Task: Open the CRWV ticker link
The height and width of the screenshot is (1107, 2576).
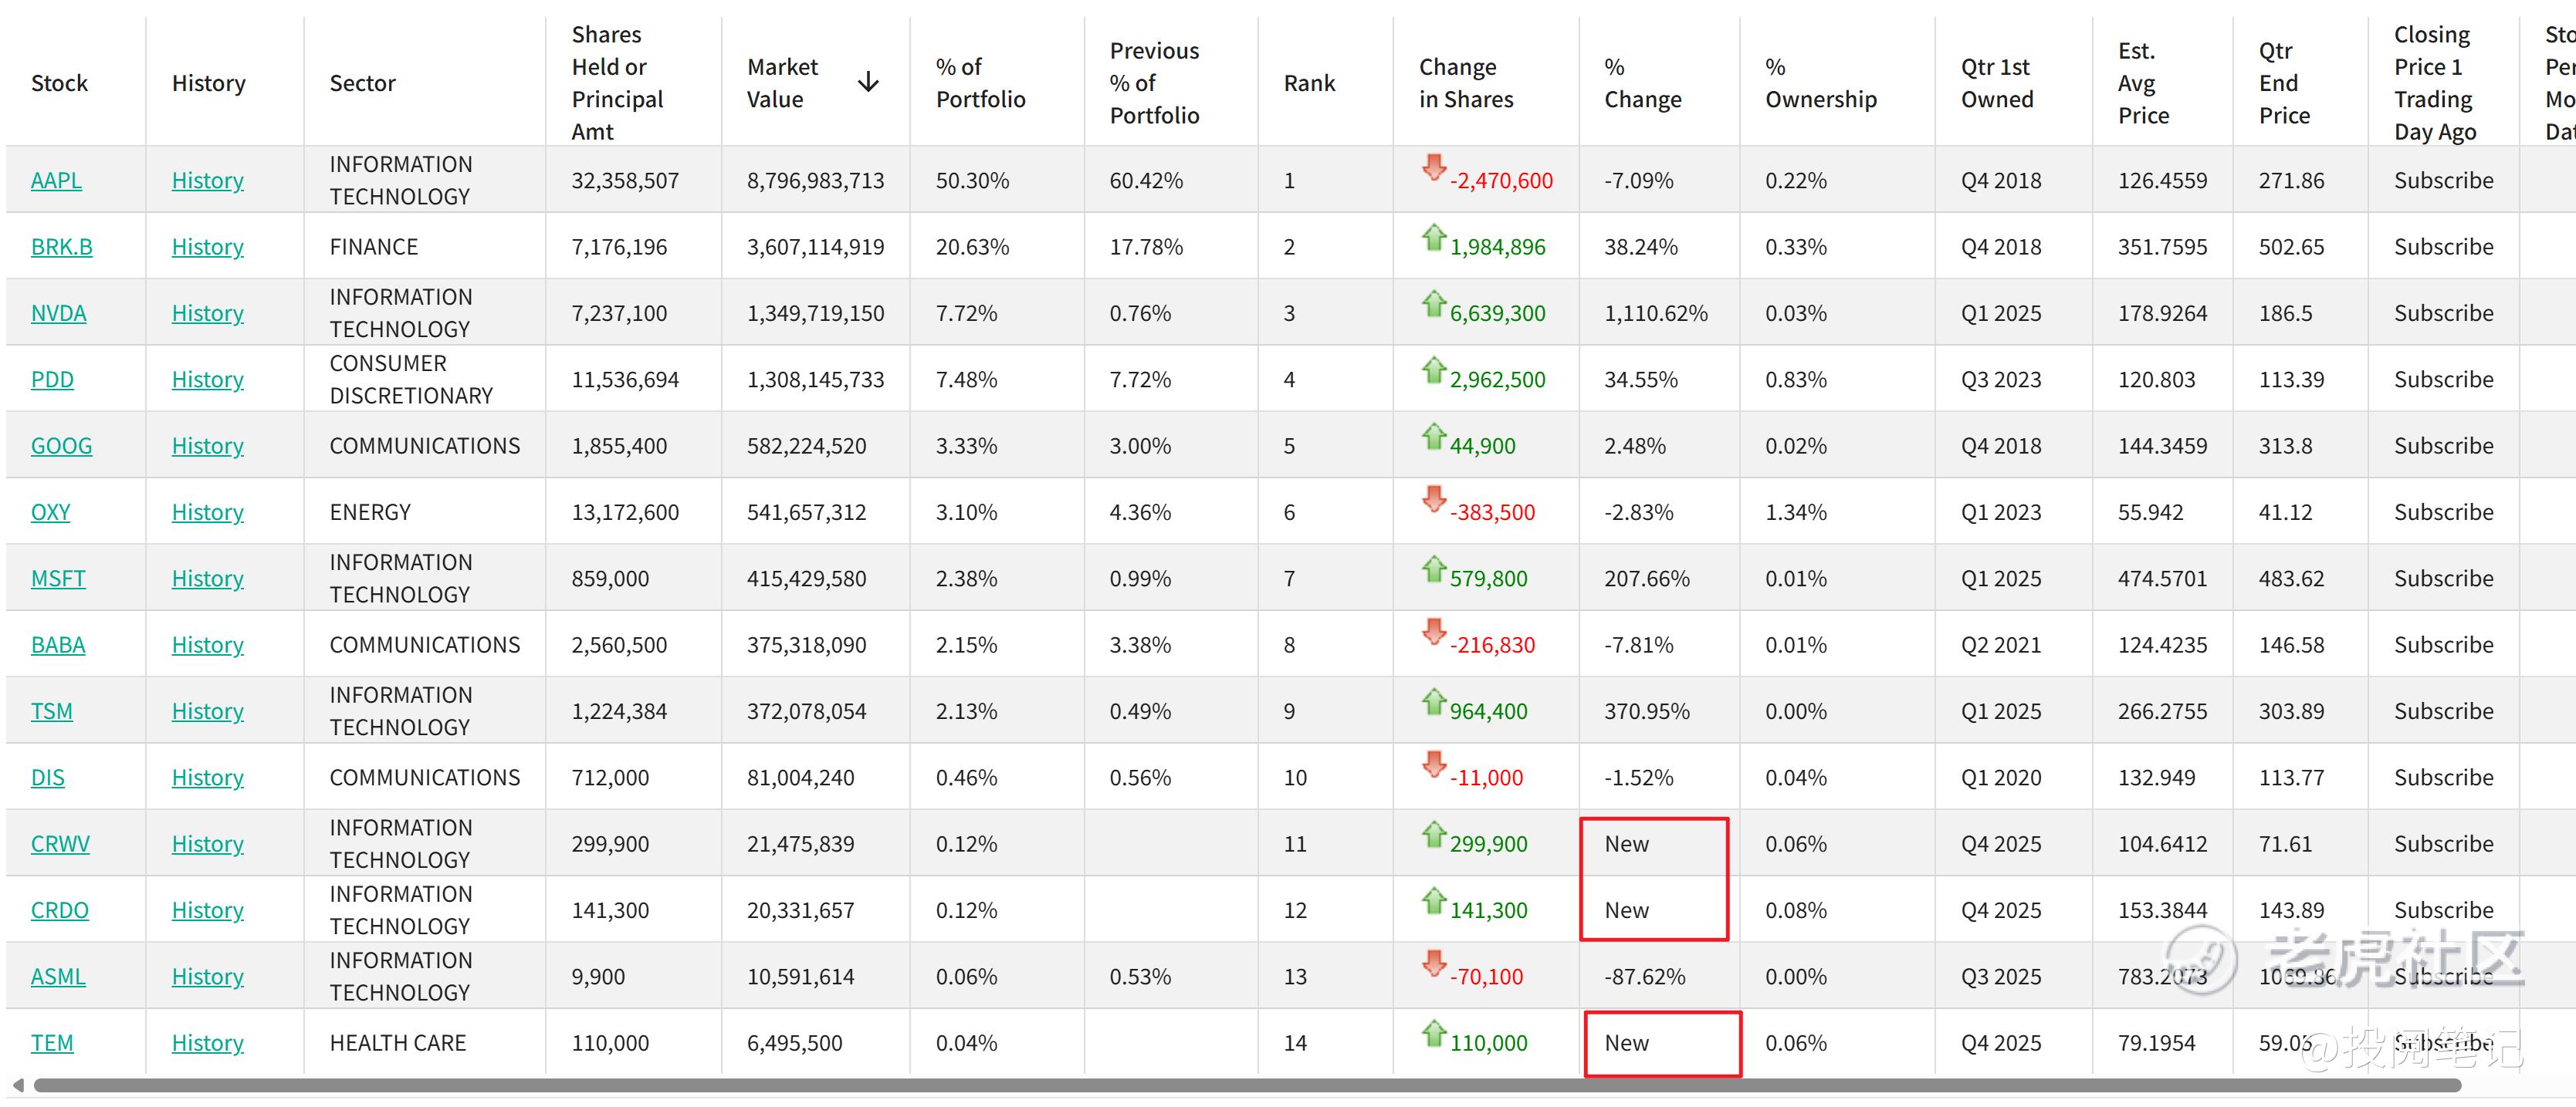Action: click(60, 844)
